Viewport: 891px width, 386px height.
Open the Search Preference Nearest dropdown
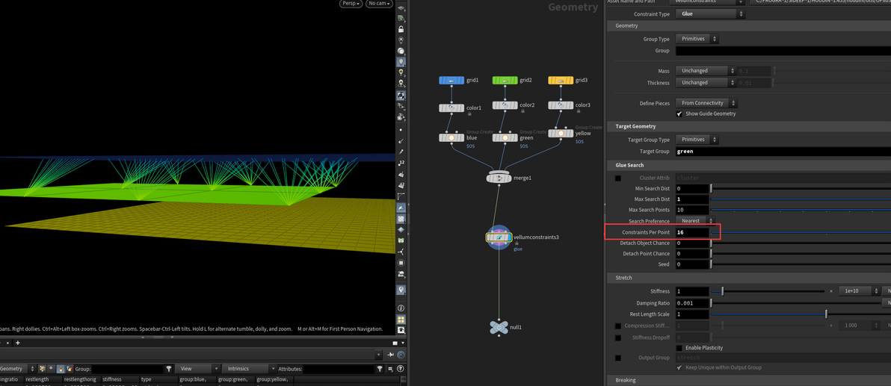pyautogui.click(x=695, y=221)
